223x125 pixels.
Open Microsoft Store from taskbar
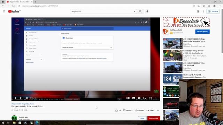click(20, 123)
